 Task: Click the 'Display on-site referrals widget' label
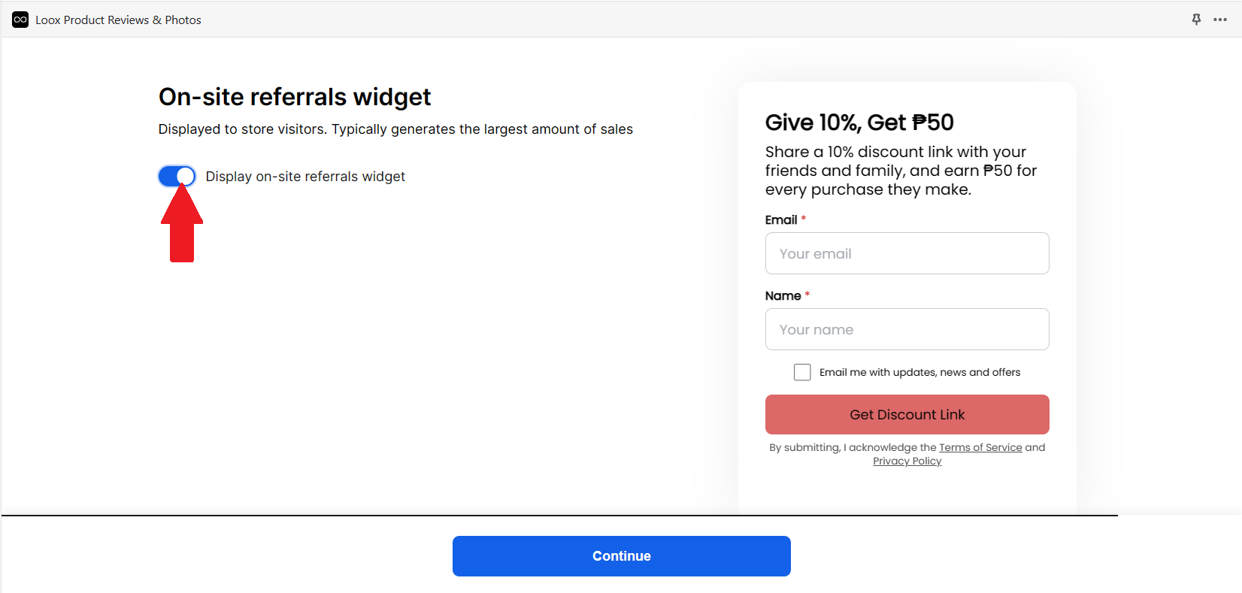[x=305, y=177]
